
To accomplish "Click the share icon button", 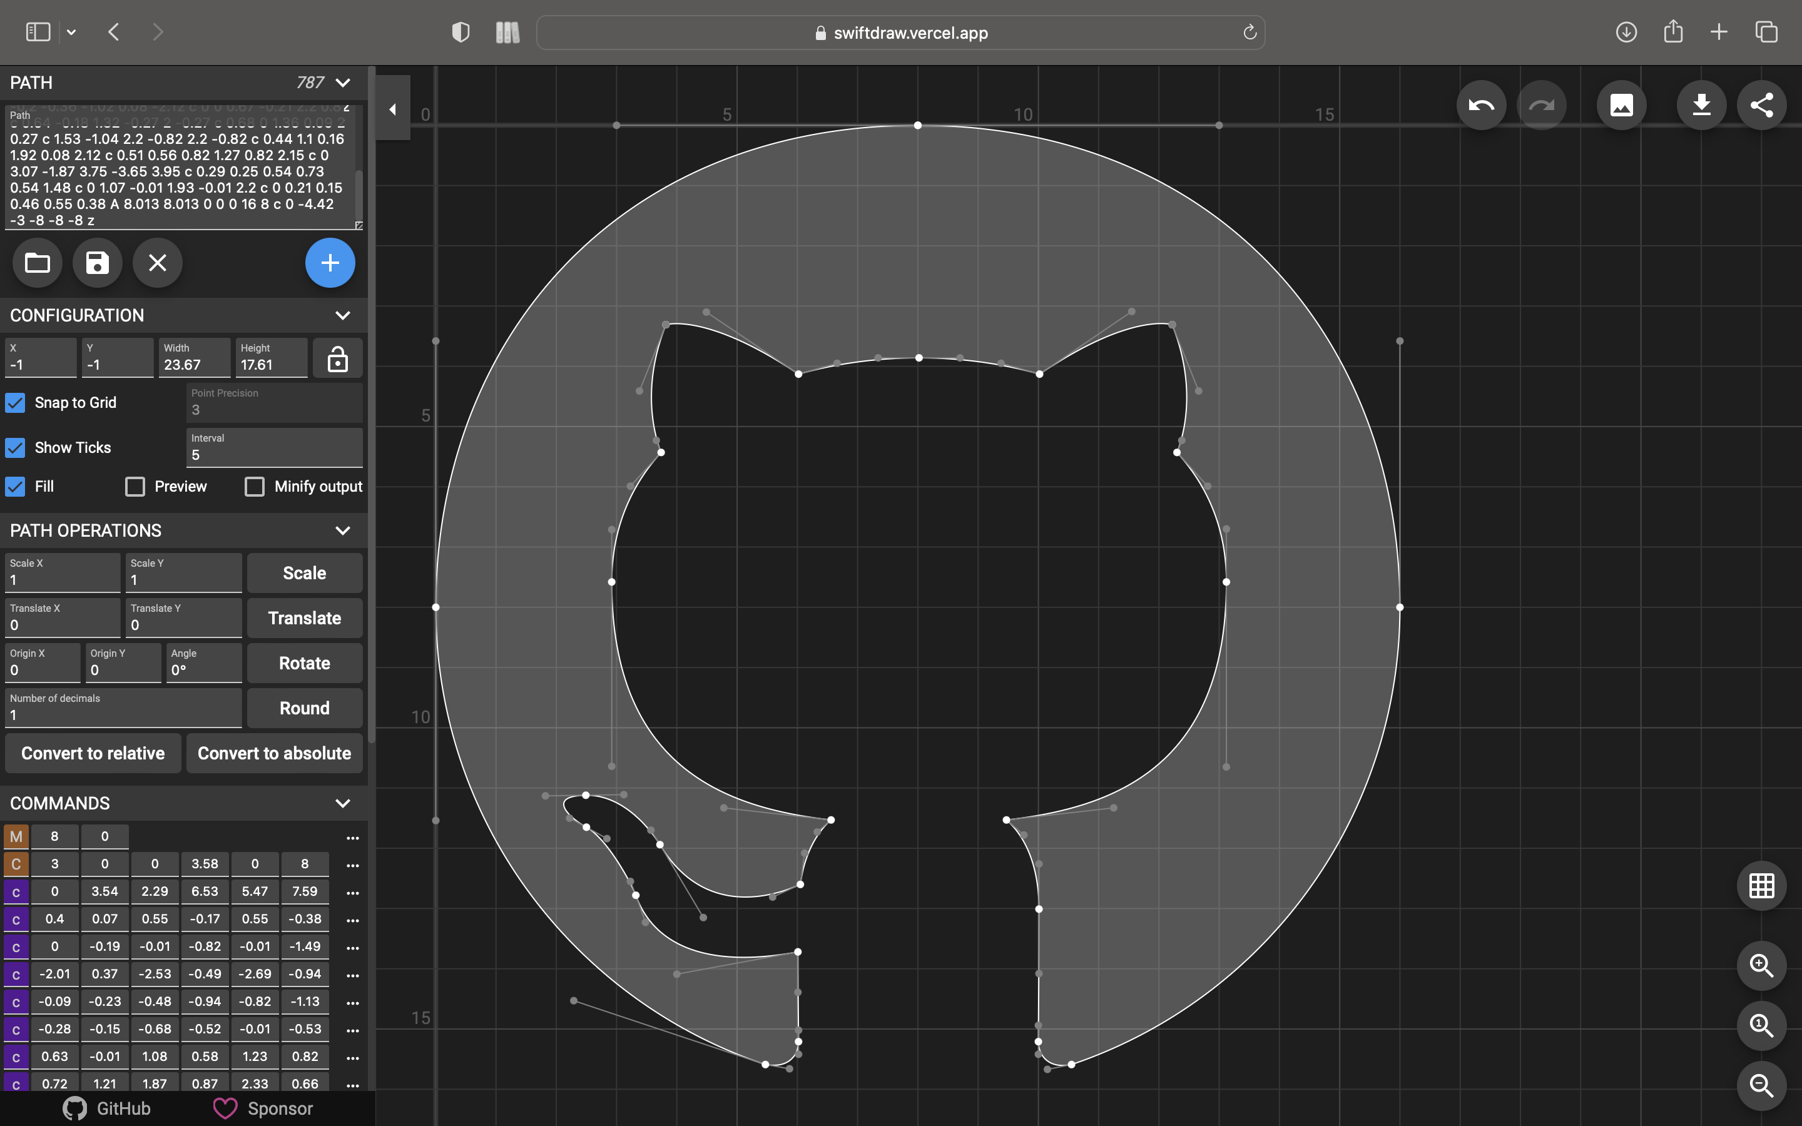I will coord(1761,105).
